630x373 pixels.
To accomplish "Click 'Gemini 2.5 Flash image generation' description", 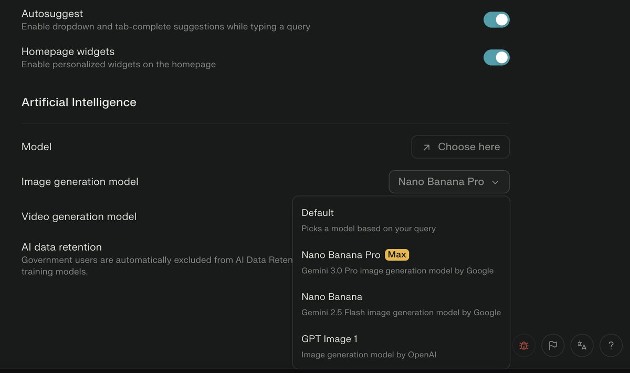I will point(401,313).
